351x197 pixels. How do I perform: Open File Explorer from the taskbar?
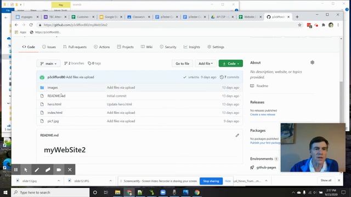[x=118, y=192]
